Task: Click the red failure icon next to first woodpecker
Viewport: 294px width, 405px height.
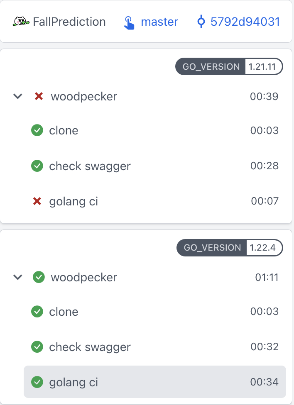Action: (39, 97)
